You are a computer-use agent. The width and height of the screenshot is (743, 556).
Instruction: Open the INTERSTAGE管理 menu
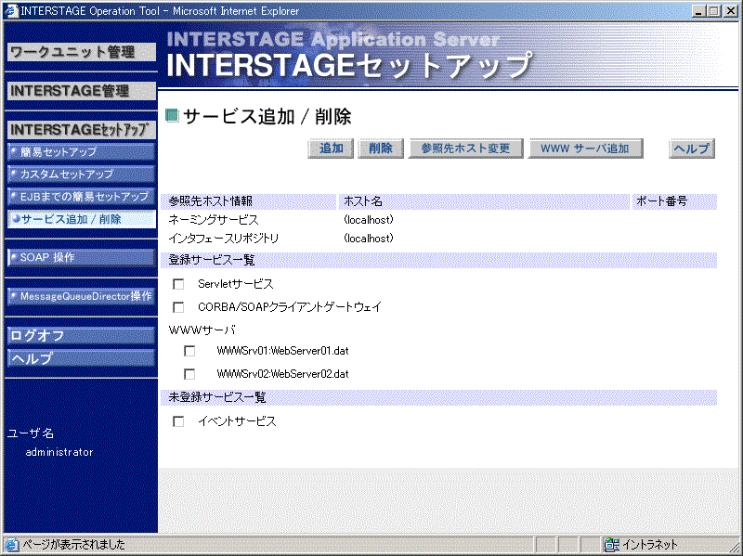(x=82, y=91)
